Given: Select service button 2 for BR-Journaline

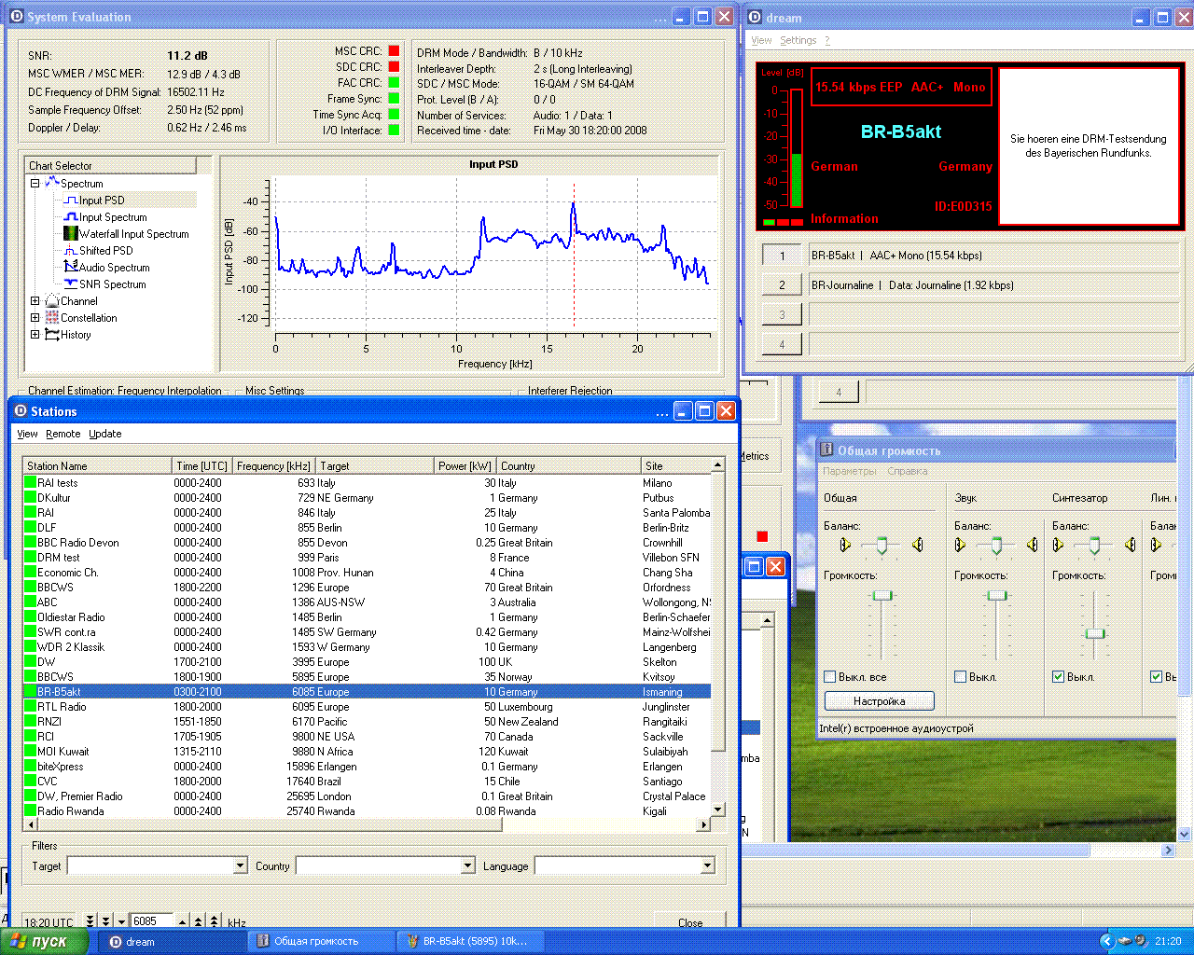Looking at the screenshot, I should [782, 285].
